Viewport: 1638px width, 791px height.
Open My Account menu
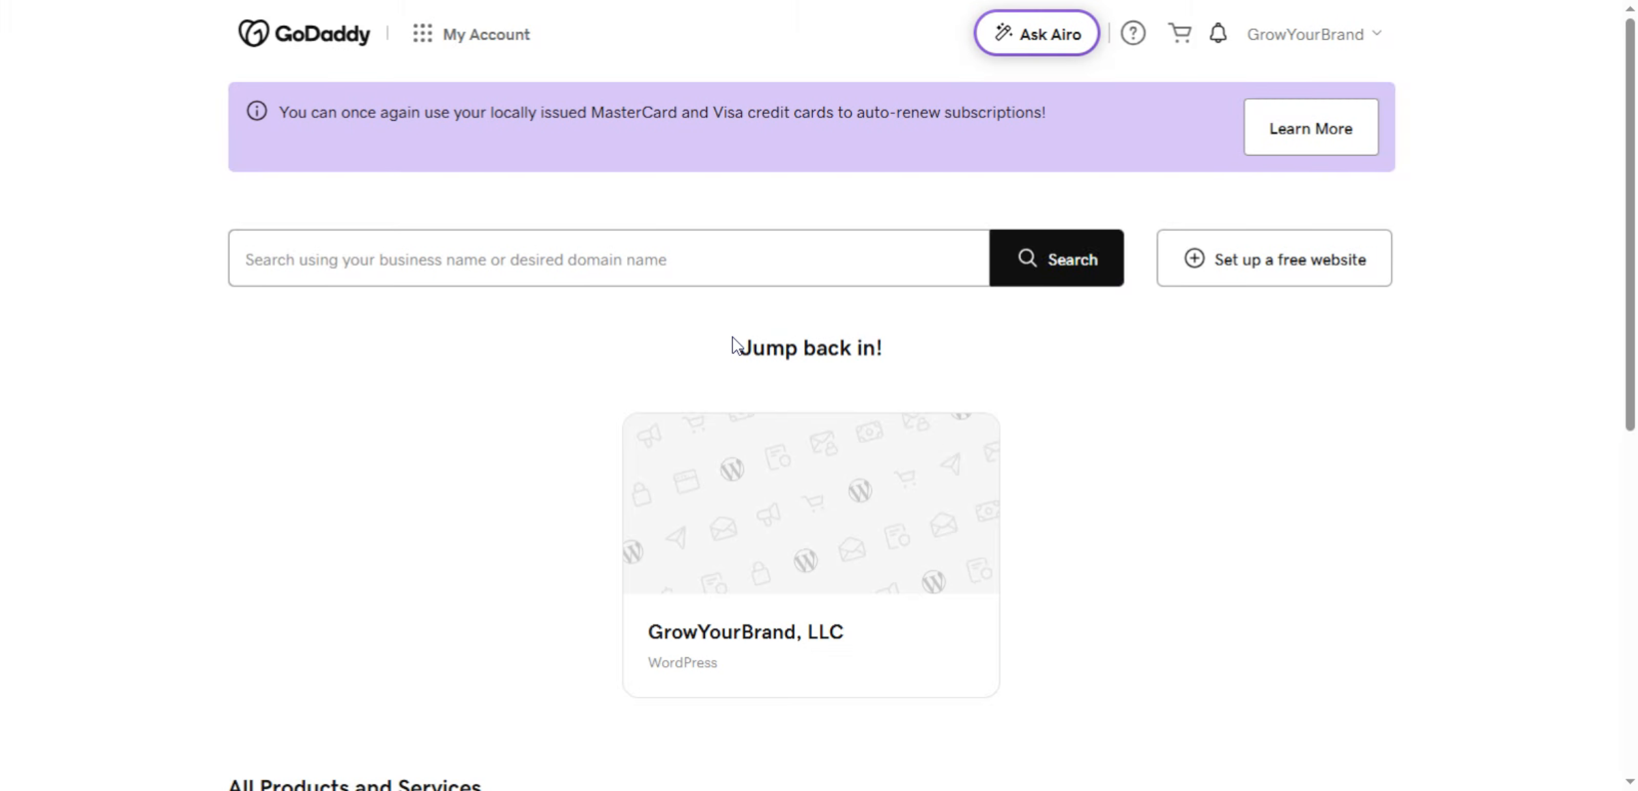[486, 33]
